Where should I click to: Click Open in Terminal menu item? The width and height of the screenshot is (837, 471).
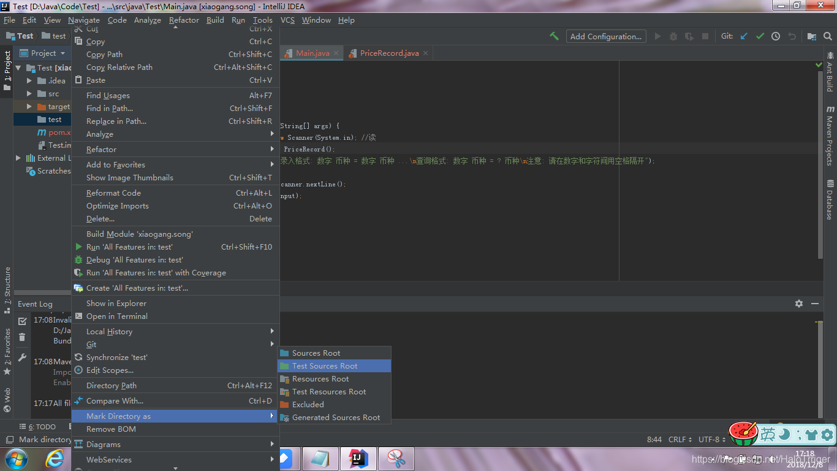175,316
